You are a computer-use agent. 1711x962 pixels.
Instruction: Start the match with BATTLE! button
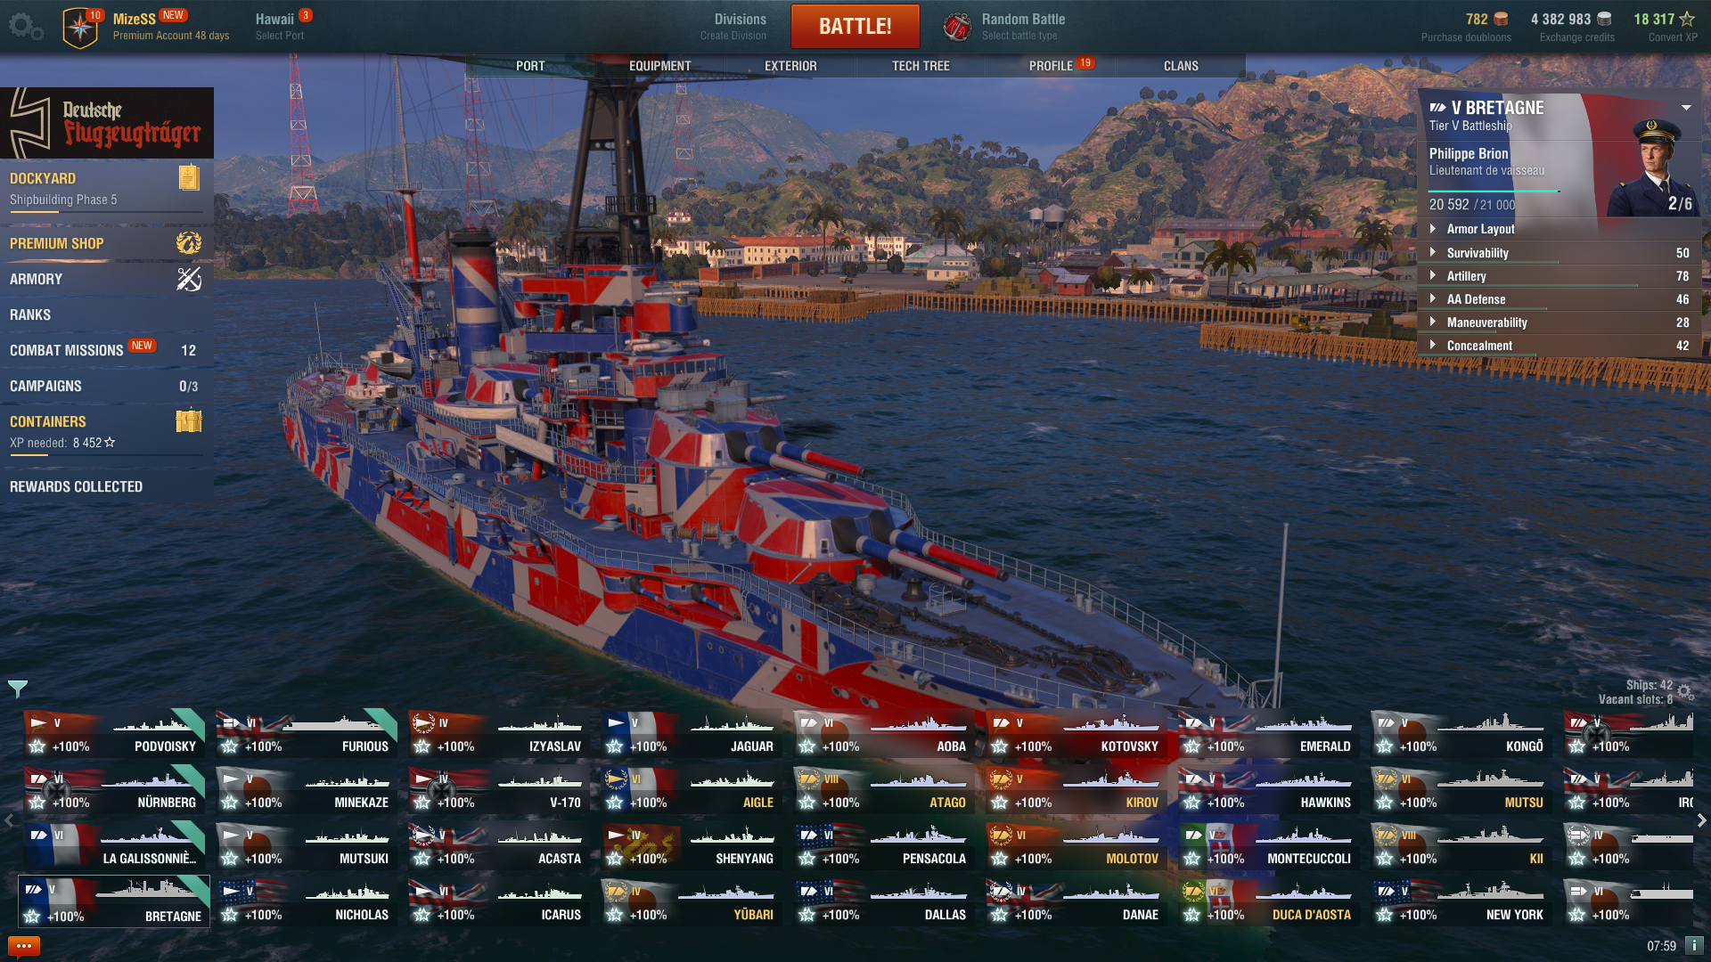(x=855, y=26)
